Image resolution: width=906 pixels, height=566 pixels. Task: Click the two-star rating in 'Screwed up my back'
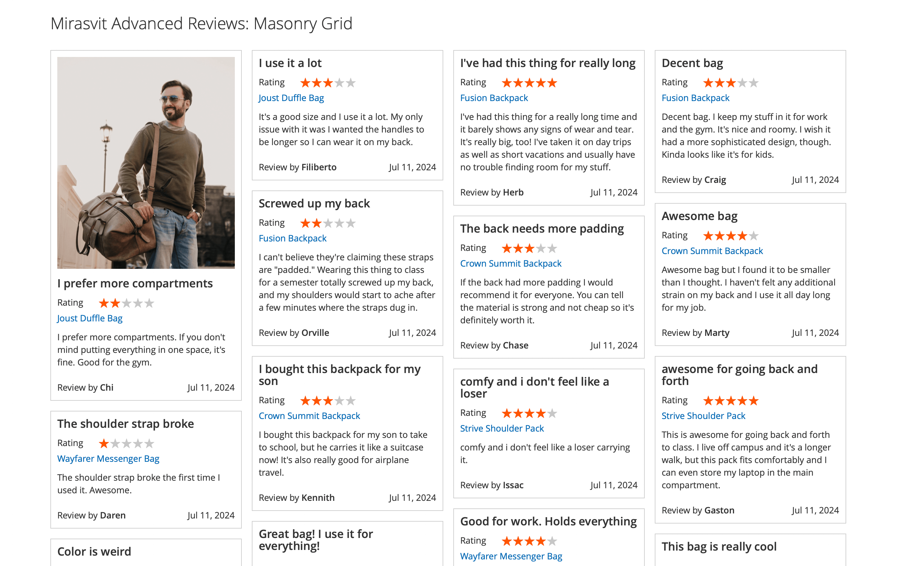[x=327, y=223]
